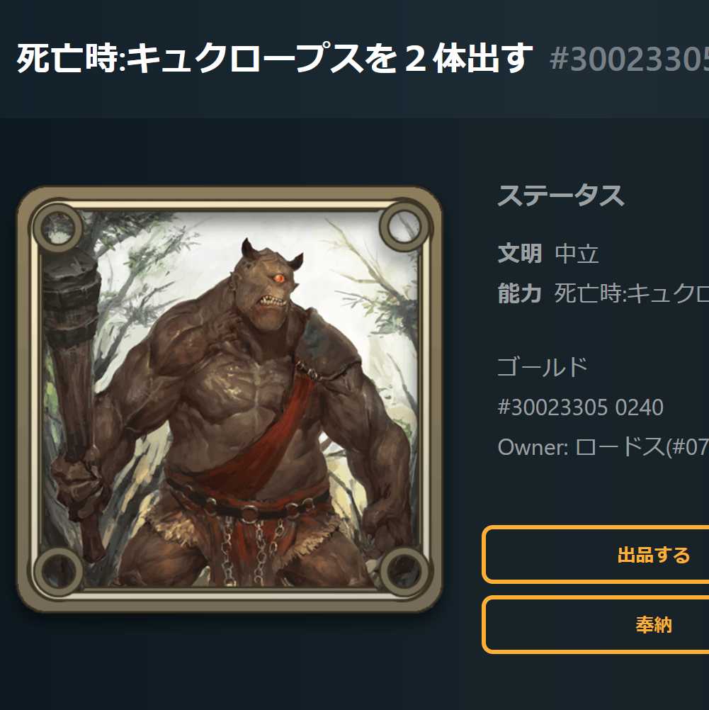Screen dimensions: 709x710
Task: Click the 文明 label
Action: (520, 253)
